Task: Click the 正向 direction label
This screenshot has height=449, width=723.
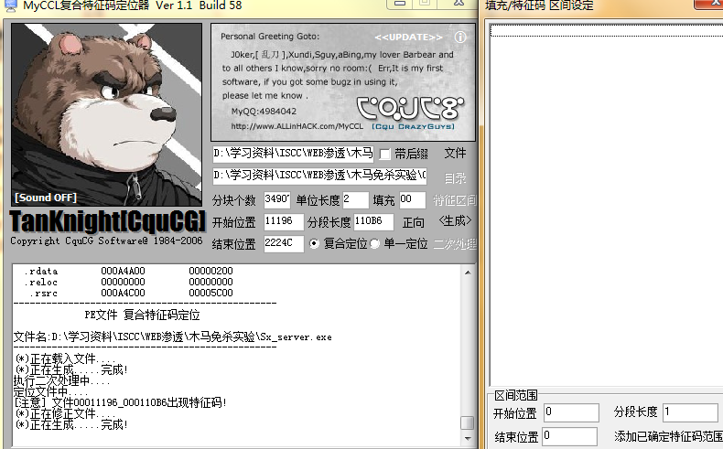Action: 413,222
